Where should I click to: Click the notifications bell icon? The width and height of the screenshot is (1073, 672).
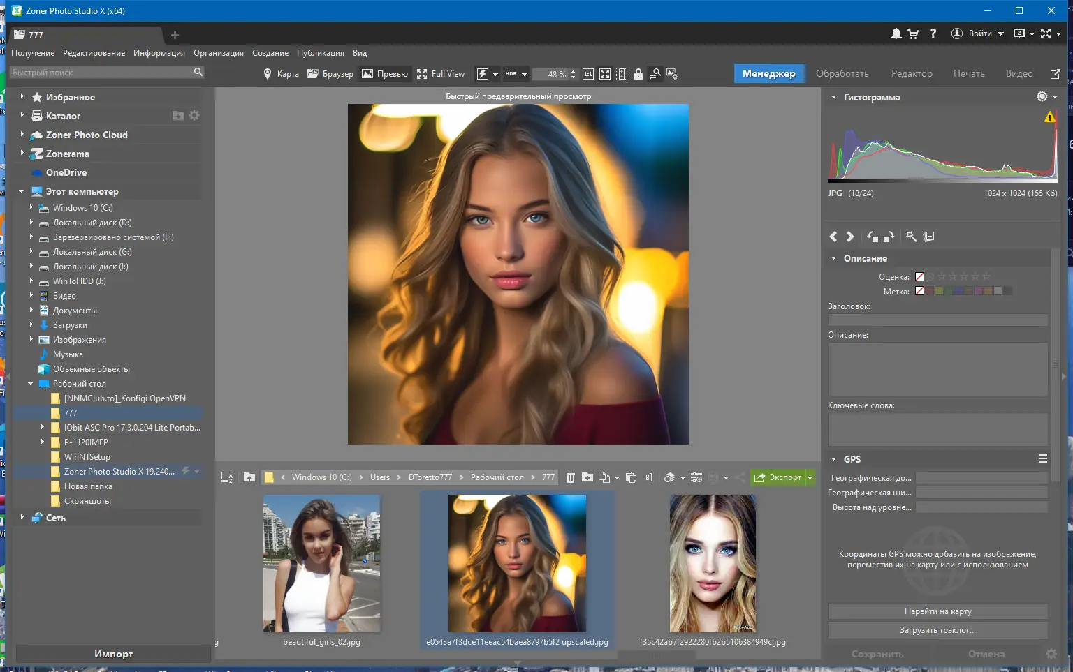coord(896,33)
